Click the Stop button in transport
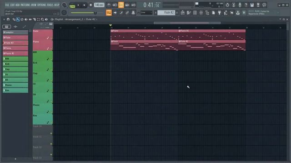Viewport: 291px width, 163px height. pos(84,5)
